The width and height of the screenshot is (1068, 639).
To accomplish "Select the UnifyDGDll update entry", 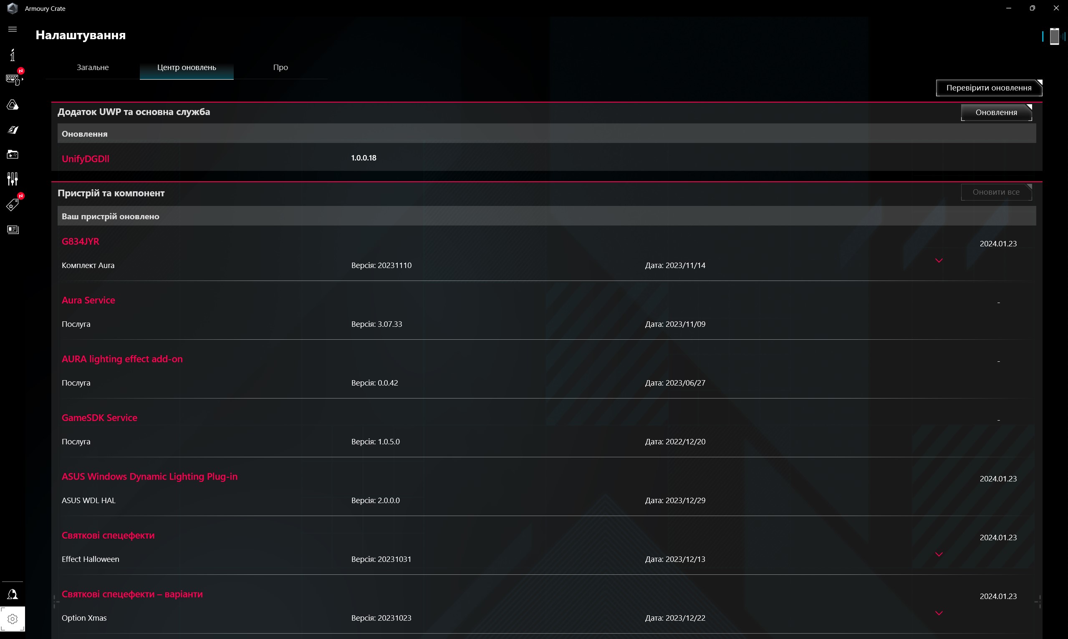I will [85, 158].
